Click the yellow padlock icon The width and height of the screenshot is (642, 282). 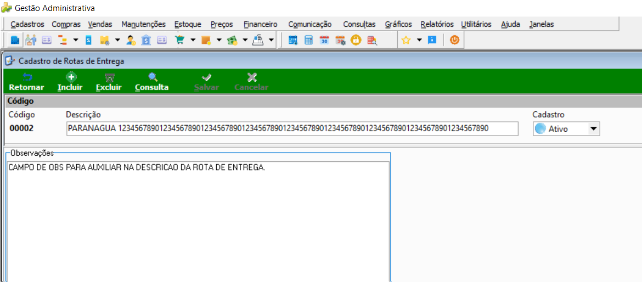click(x=356, y=40)
